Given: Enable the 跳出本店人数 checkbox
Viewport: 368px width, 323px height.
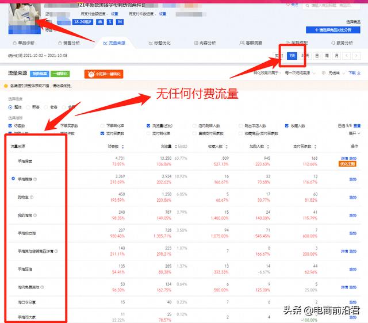Looking at the screenshot, I should point(240,126).
